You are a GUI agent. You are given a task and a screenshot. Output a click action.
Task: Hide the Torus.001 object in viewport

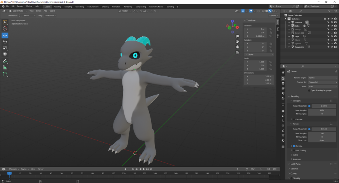(332, 47)
